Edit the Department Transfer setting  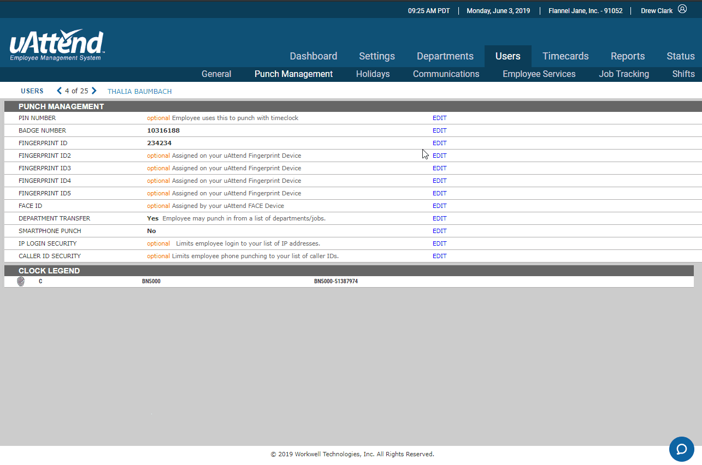point(439,218)
